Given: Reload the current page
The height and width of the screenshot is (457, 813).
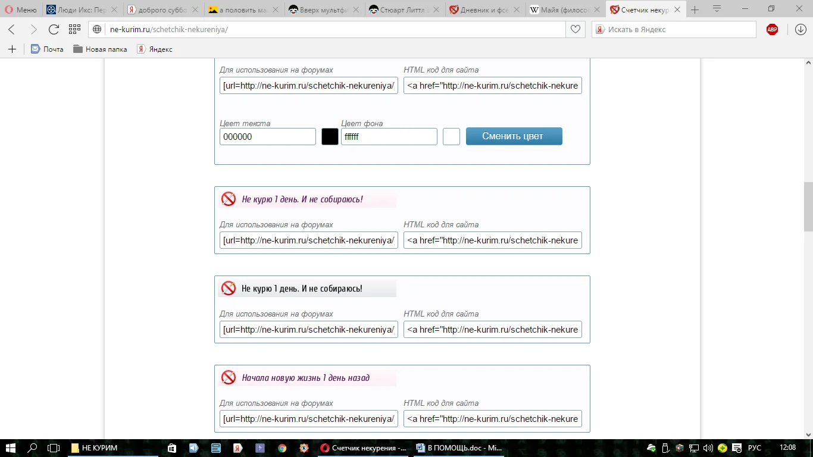Looking at the screenshot, I should click(54, 30).
